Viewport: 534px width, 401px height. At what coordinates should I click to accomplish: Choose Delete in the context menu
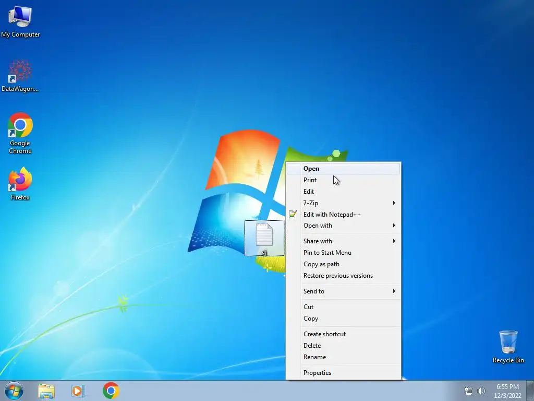point(343,346)
